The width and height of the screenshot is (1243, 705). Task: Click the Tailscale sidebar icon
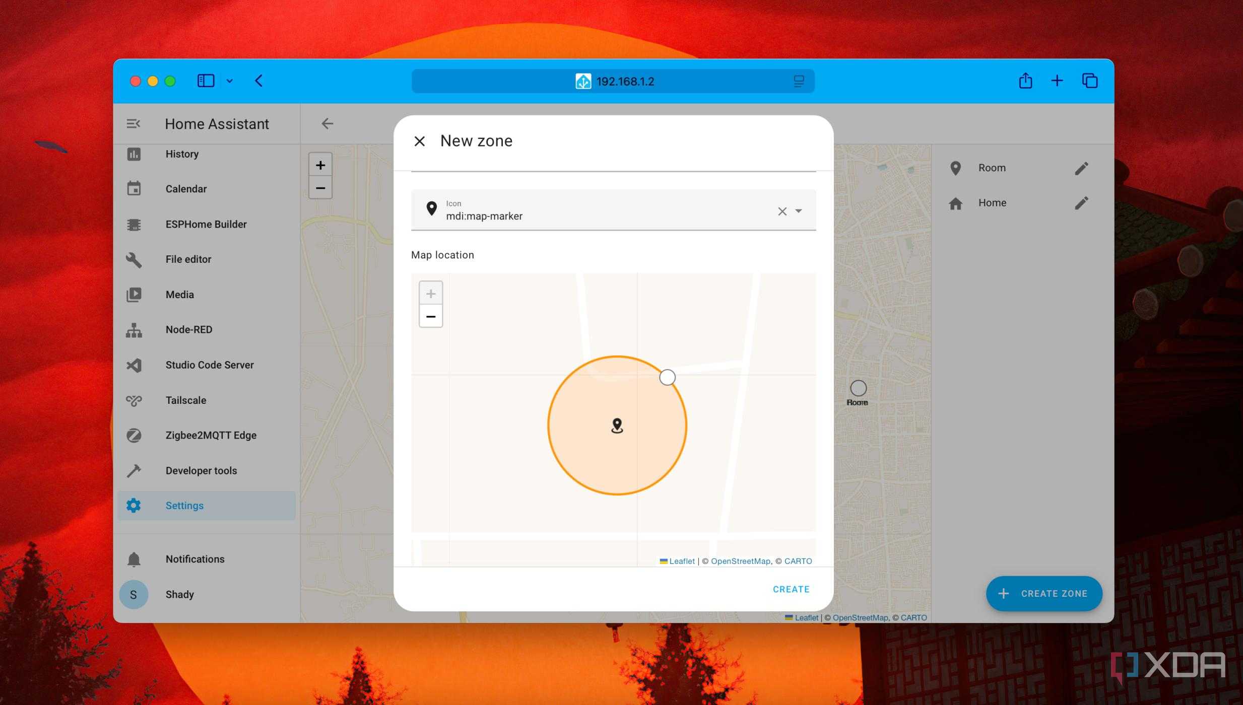134,400
